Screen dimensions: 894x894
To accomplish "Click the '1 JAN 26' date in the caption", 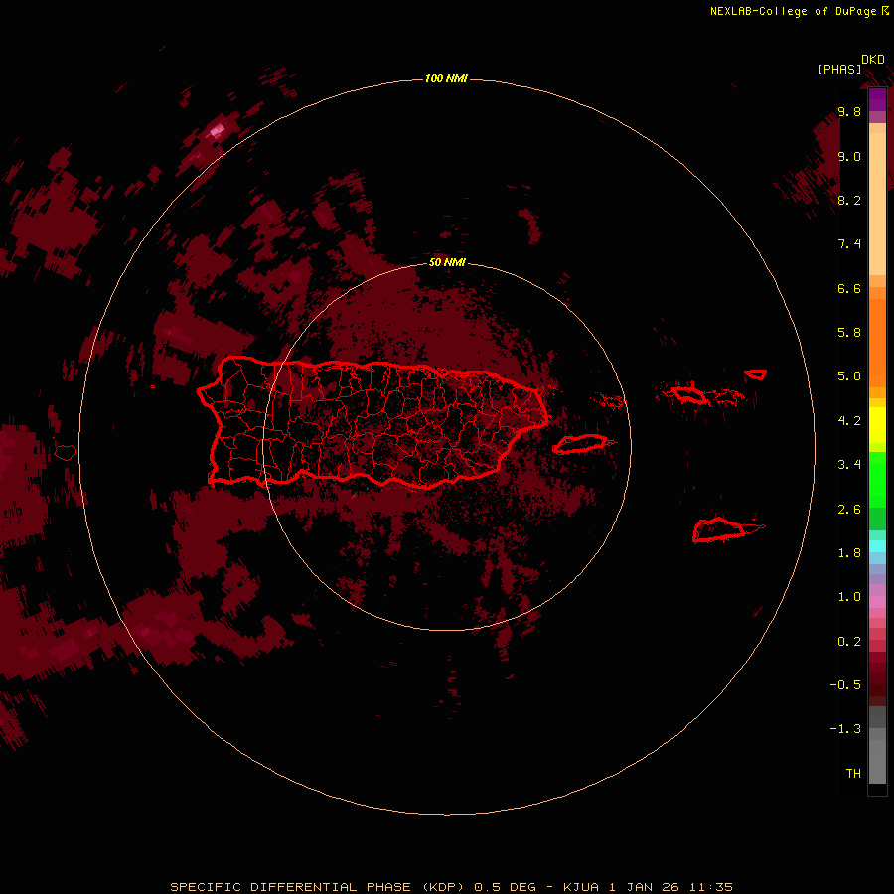I will click(x=644, y=887).
